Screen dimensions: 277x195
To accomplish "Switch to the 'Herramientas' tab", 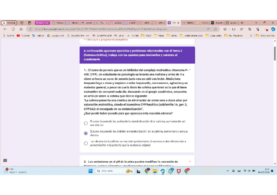I will 42,23.
